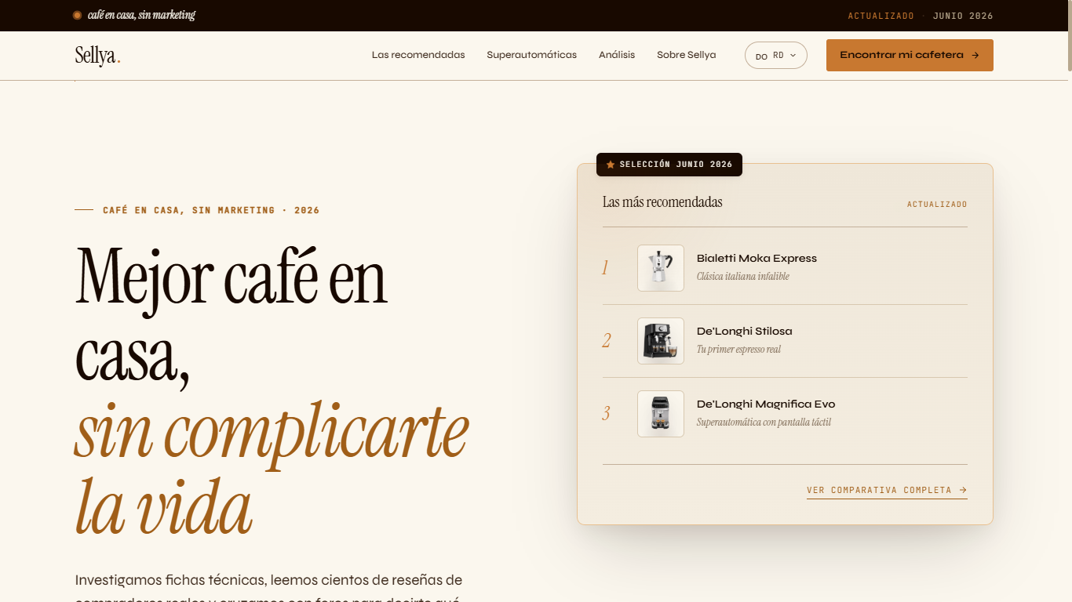Click Encontrar mi cafetera button
Screen dimensions: 1072x602
tap(910, 55)
